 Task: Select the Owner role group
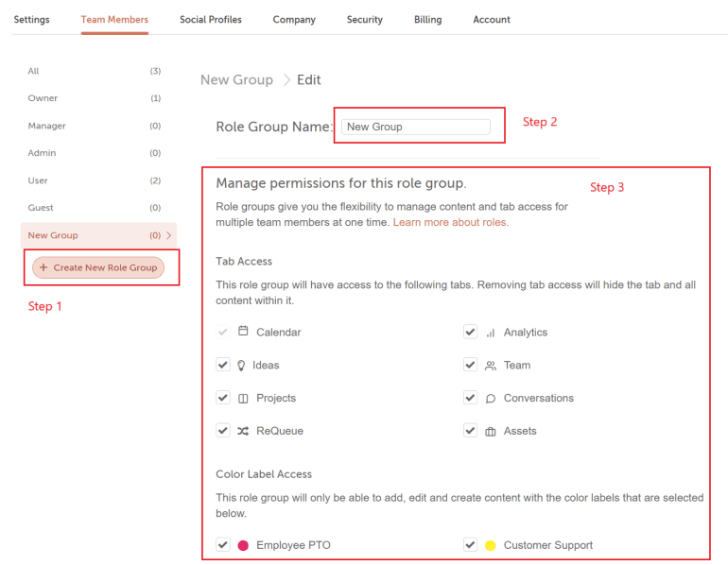43,98
